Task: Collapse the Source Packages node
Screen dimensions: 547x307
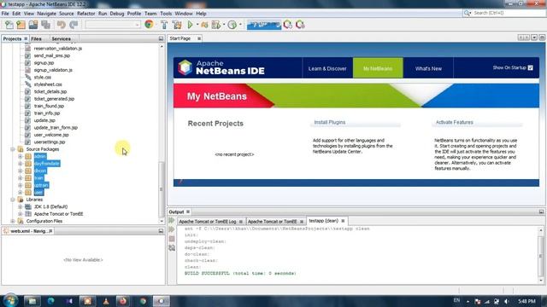Action: [13, 149]
